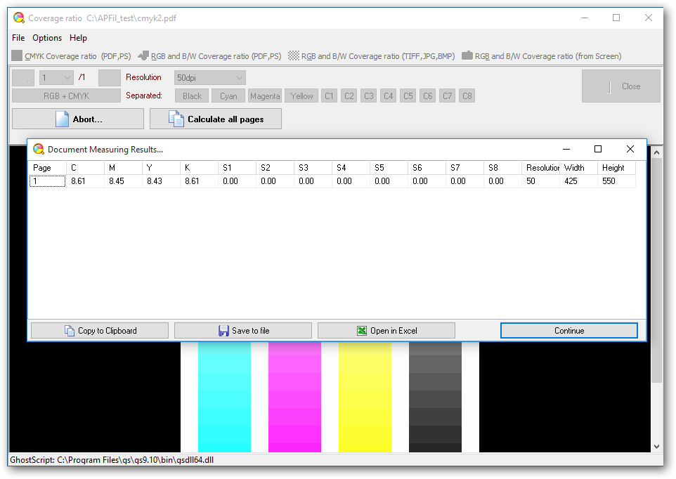Click the CMYK Coverage ratio (PDF,PS) toolbar icon

pos(17,56)
